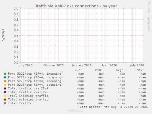Select the Port 5222/tcp (IPv4, incoming) label
The width and height of the screenshot is (152, 114).
[35, 74]
